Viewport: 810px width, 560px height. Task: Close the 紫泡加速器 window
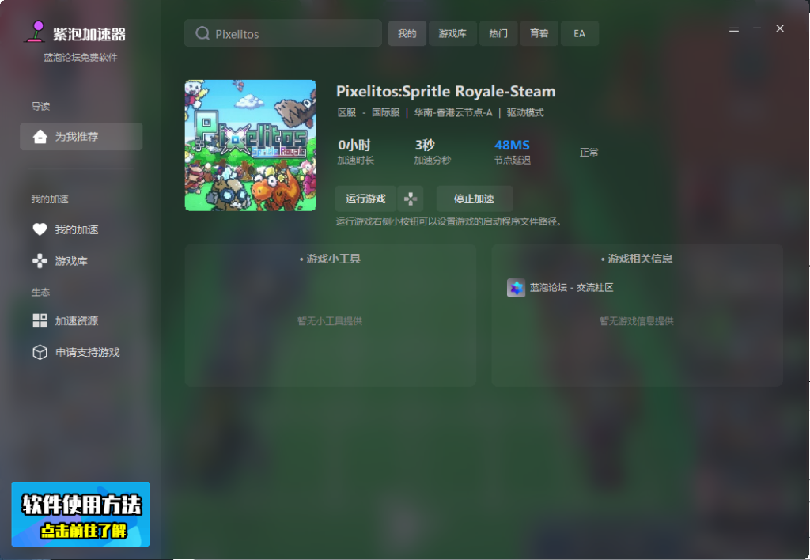tap(780, 28)
